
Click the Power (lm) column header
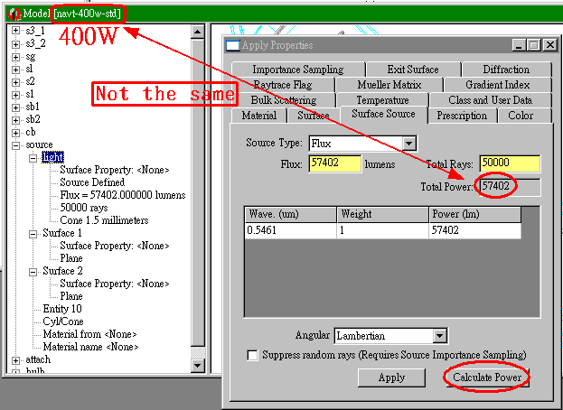click(x=475, y=214)
